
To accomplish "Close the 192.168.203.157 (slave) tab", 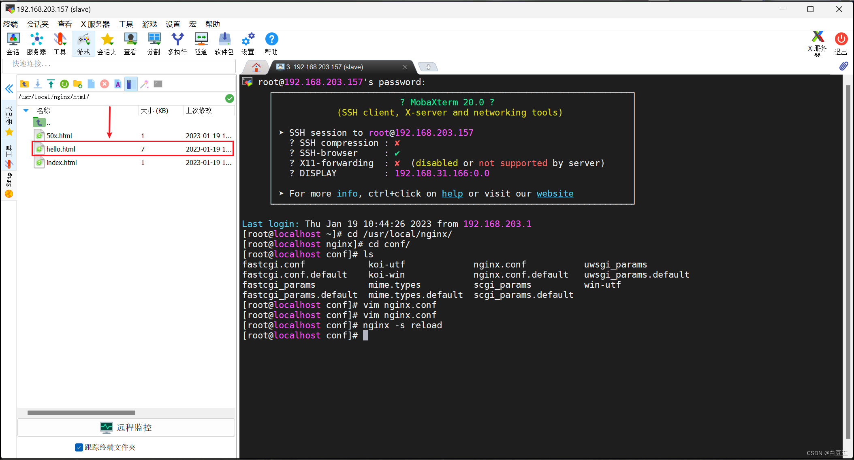I will [404, 67].
